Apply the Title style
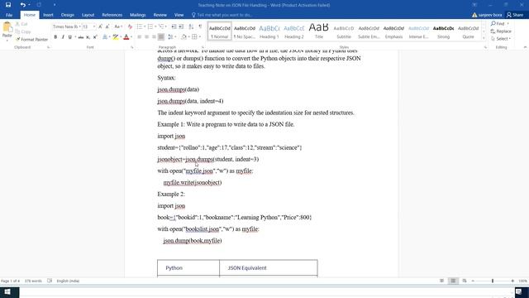This screenshot has height=298, width=529. tap(319, 31)
